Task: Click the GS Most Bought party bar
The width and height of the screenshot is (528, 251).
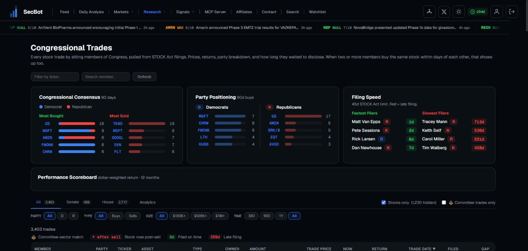Action: click(x=77, y=123)
